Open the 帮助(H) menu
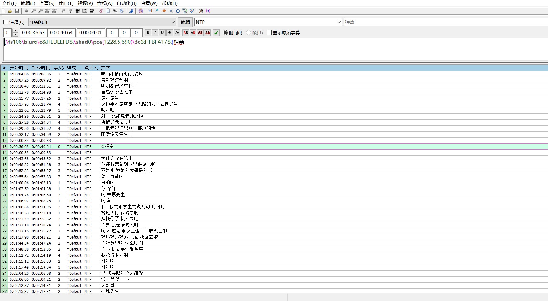The image size is (548, 301). [170, 3]
